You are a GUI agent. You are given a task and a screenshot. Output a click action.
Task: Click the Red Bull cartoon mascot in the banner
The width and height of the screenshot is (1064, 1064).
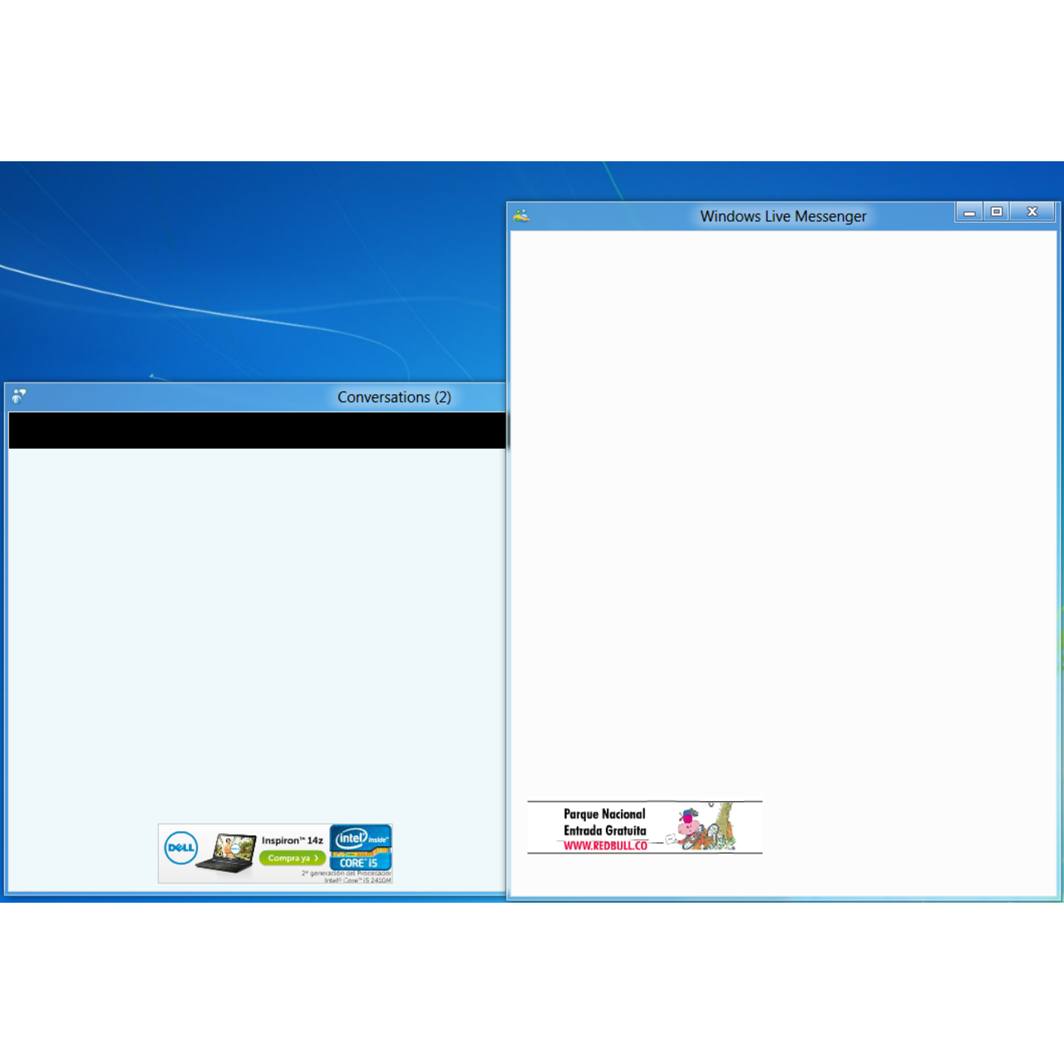tap(691, 828)
